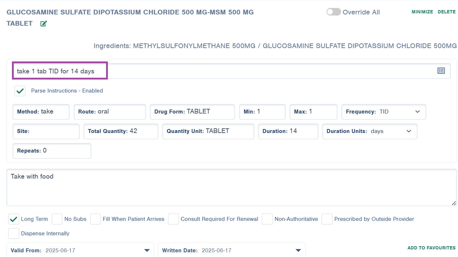
Task: Enable the No Subs checkbox
Action: [57, 219]
